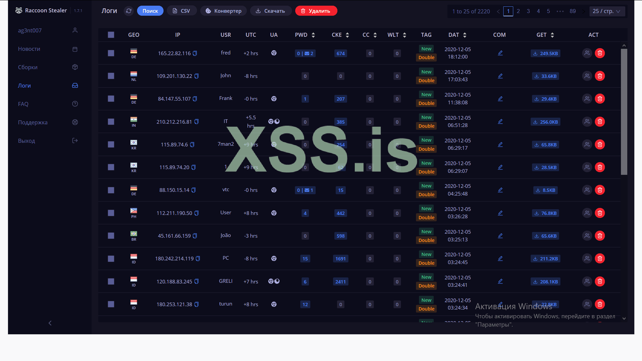Open Новости in the sidebar
642x361 pixels.
tap(29, 49)
